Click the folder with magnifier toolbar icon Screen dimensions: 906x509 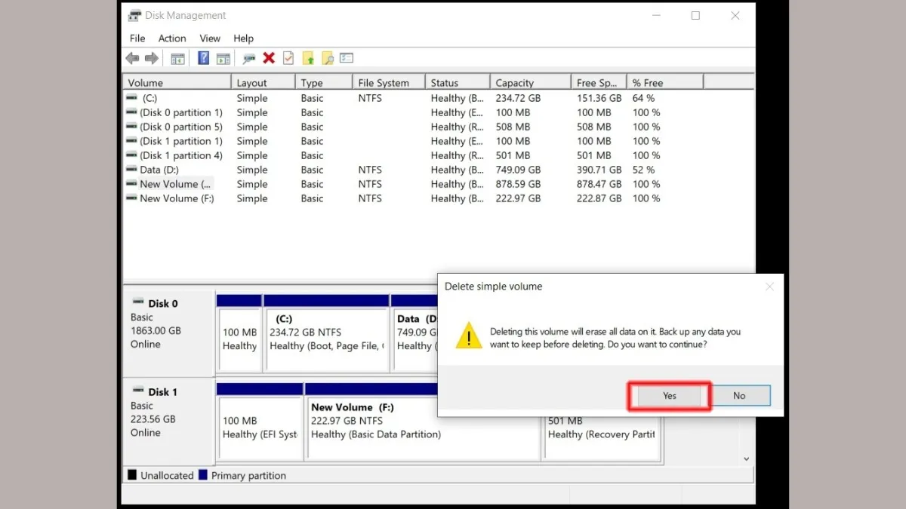point(327,59)
